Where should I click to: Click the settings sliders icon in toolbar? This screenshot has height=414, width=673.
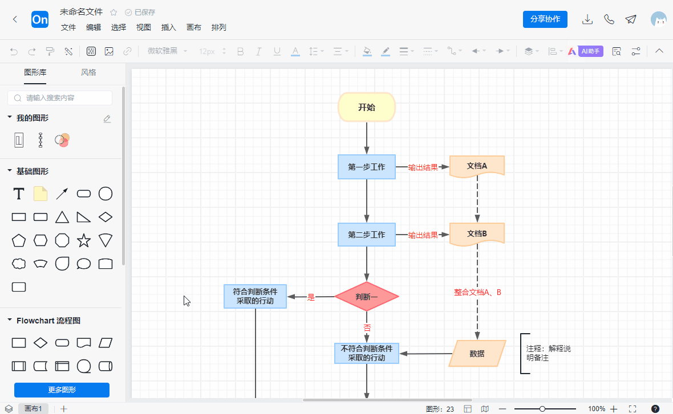pos(636,51)
